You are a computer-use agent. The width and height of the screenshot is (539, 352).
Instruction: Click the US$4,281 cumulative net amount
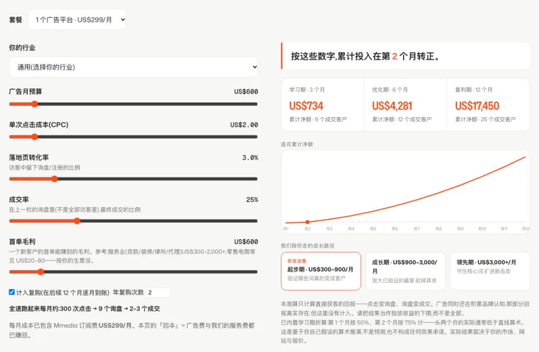(x=392, y=106)
